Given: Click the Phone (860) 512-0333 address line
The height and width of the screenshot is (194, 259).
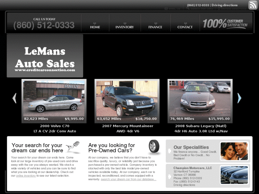Looking at the screenshot, I should pyautogui.click(x=188, y=178).
